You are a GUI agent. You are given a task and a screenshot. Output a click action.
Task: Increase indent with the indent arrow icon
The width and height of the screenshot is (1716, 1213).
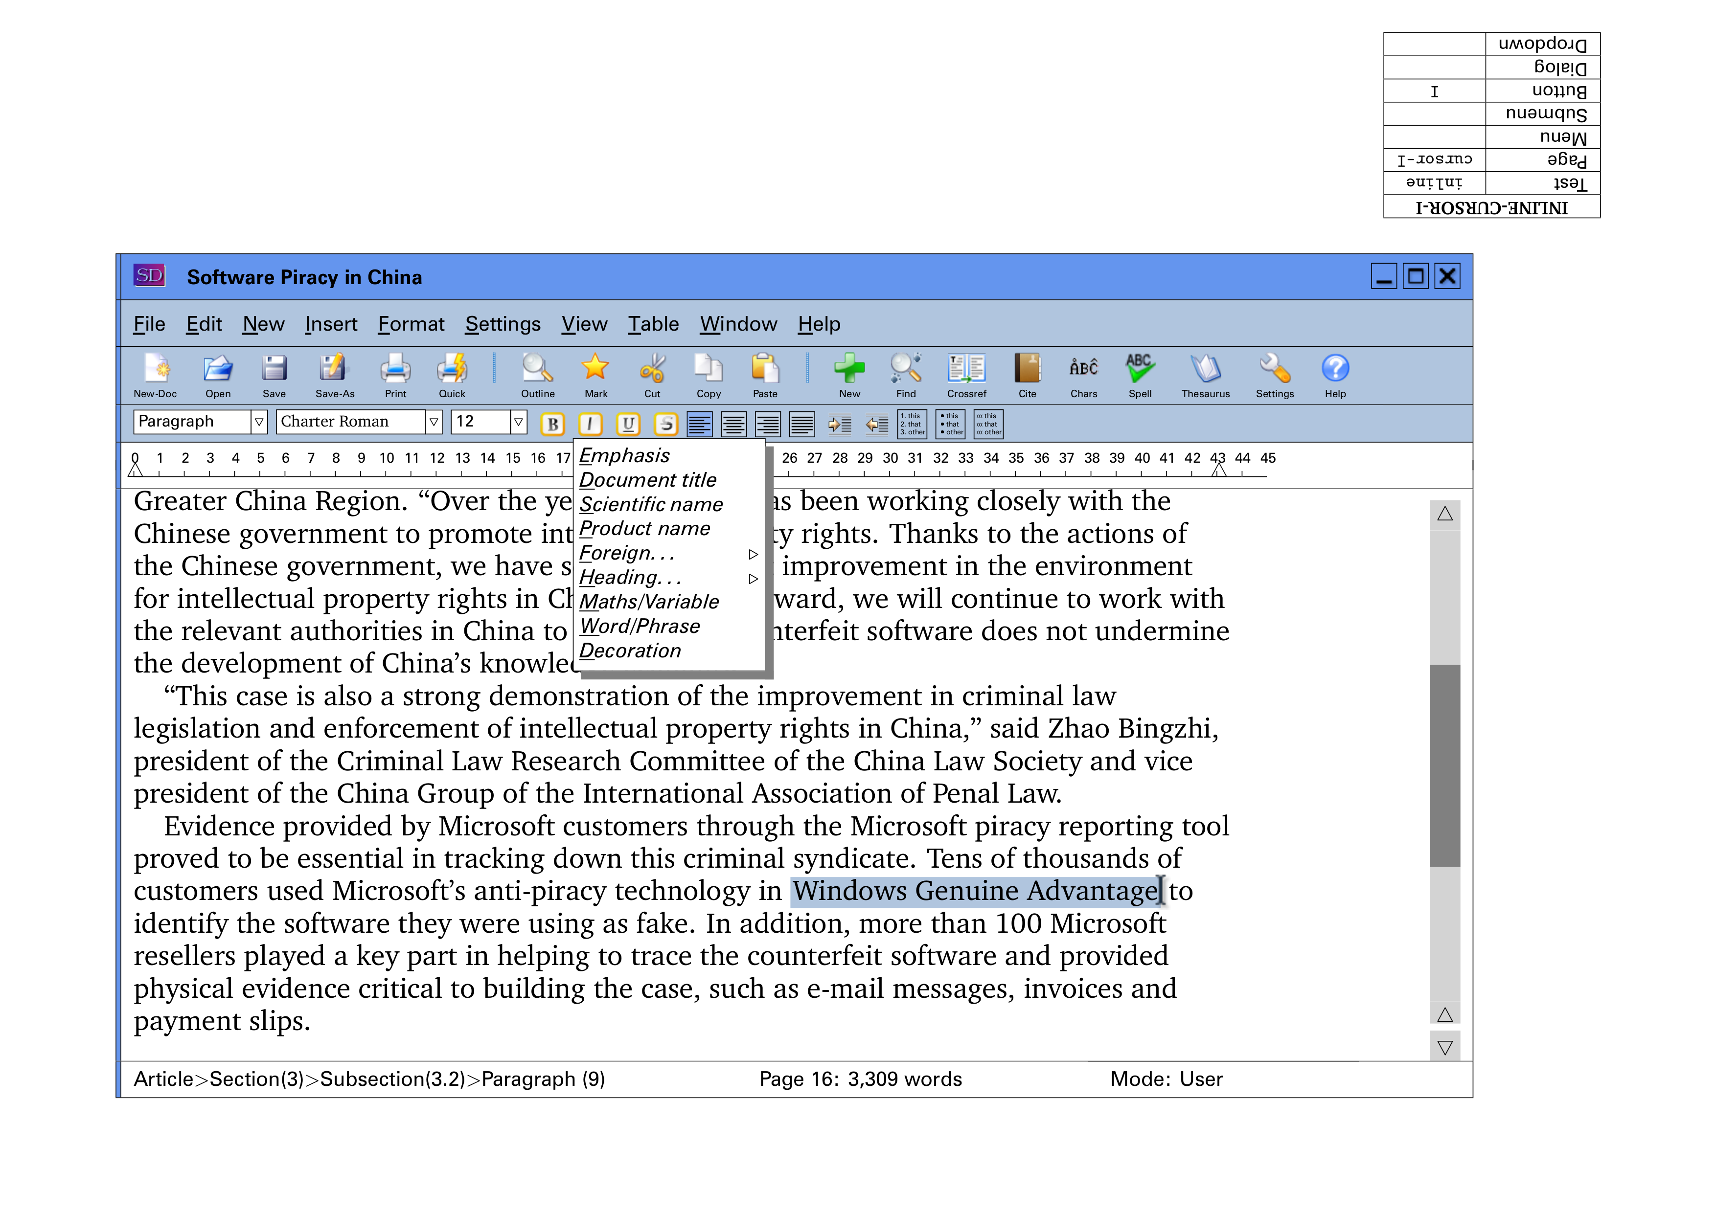840,425
